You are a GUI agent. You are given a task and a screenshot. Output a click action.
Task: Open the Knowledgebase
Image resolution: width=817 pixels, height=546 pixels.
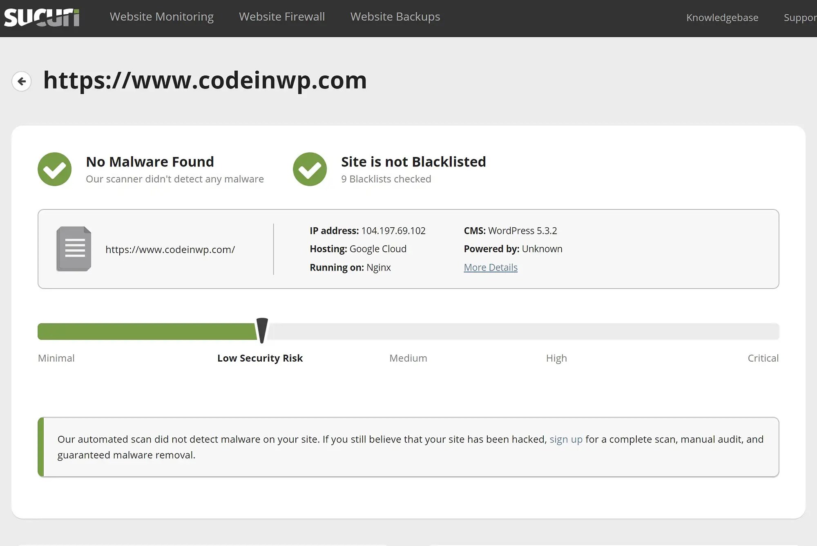tap(722, 18)
